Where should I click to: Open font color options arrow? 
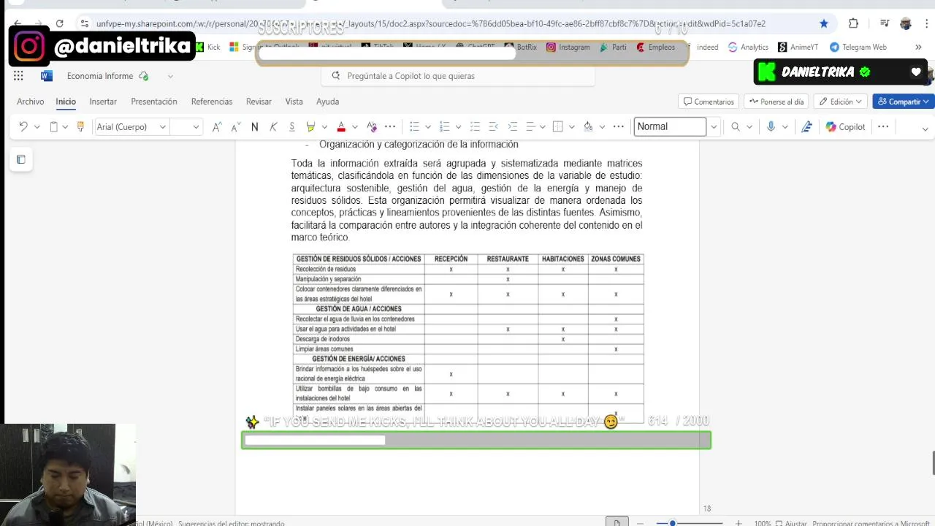click(355, 127)
